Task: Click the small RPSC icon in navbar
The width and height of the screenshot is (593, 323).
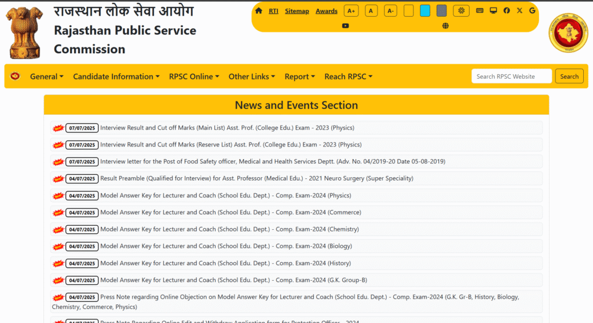Action: tap(15, 76)
